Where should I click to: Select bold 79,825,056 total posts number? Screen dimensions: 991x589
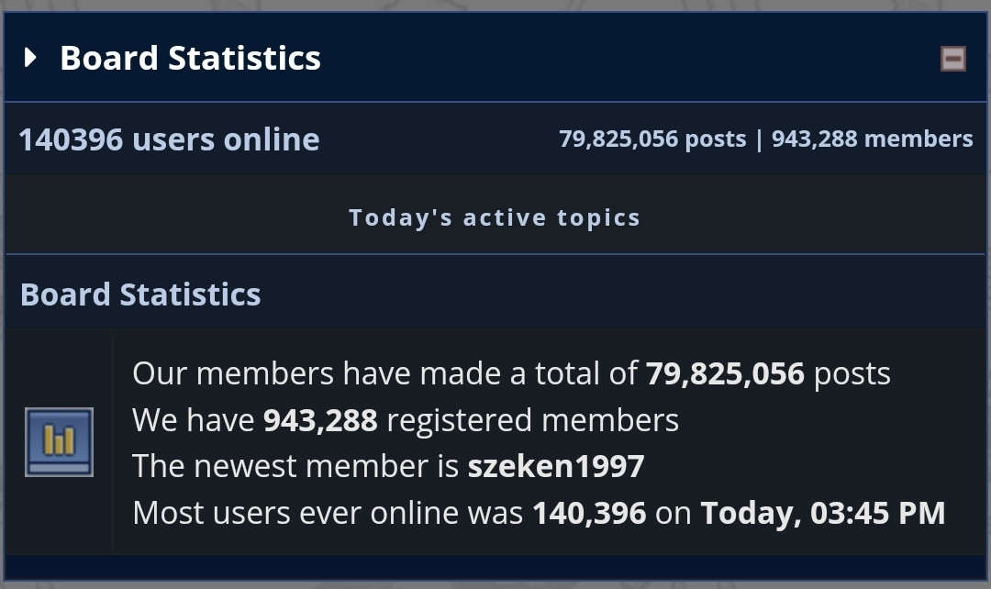coord(725,373)
